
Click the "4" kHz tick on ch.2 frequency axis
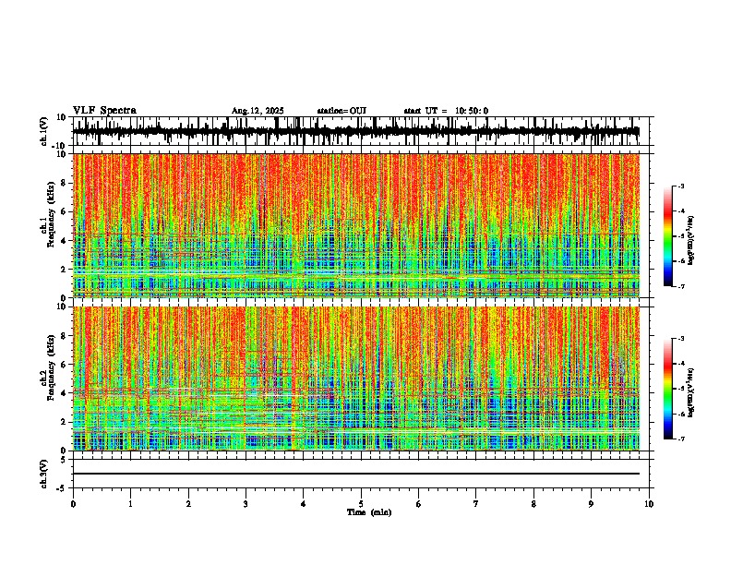(65, 393)
